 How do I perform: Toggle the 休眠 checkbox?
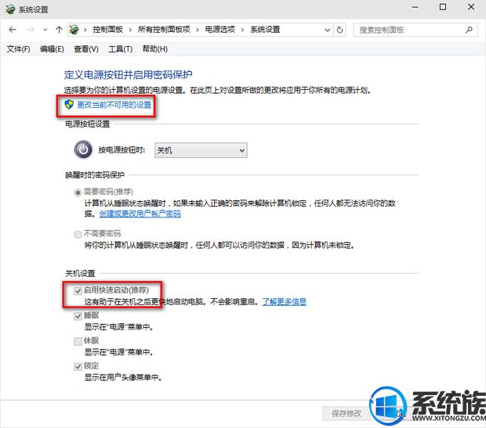[x=78, y=341]
